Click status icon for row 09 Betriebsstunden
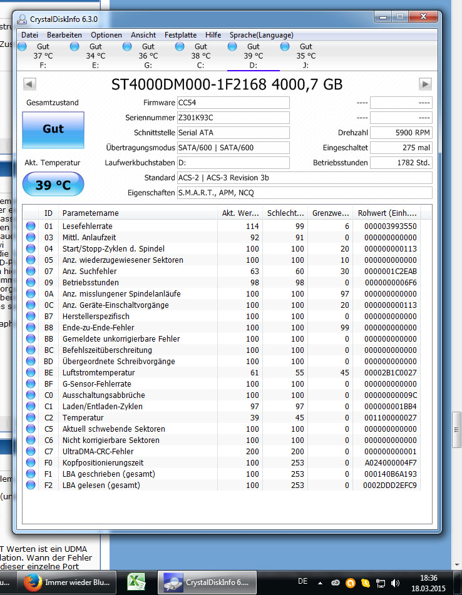Screen dimensions: 462x595 tap(31, 282)
